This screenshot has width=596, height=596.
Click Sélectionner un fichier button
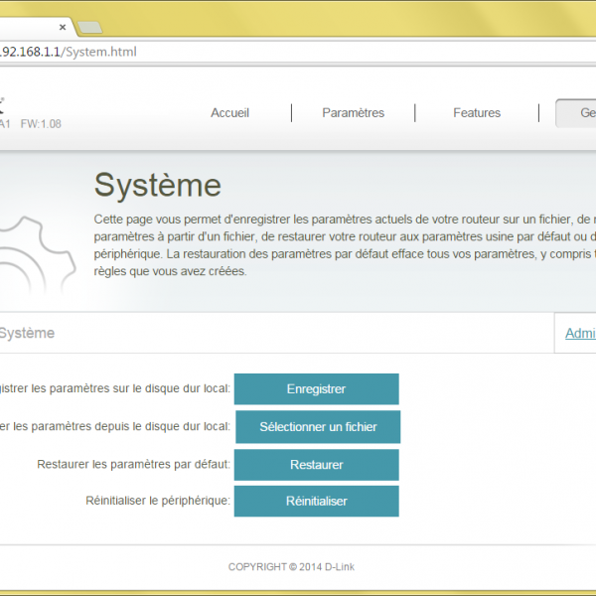(318, 427)
